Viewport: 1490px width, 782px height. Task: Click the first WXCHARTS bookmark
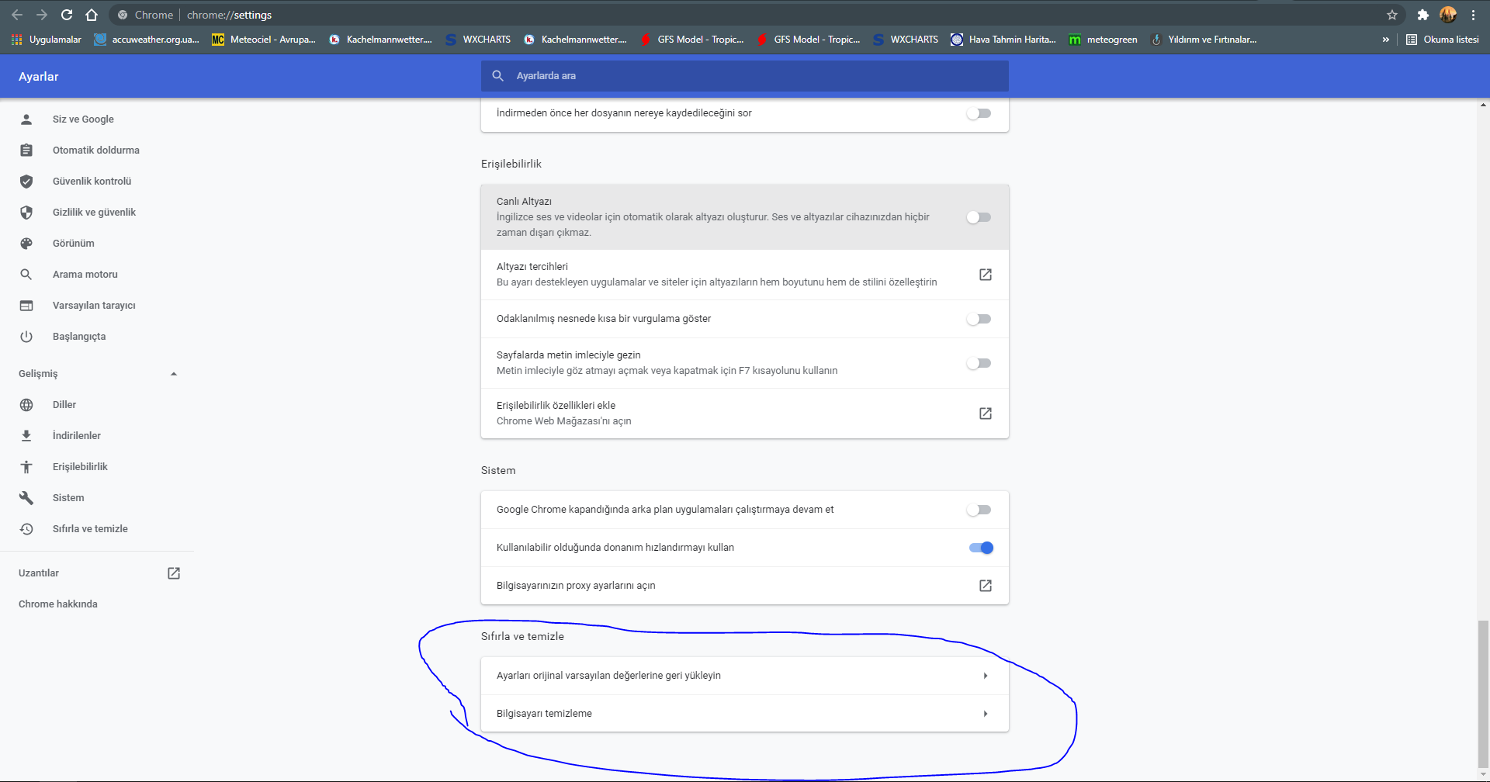tap(478, 40)
